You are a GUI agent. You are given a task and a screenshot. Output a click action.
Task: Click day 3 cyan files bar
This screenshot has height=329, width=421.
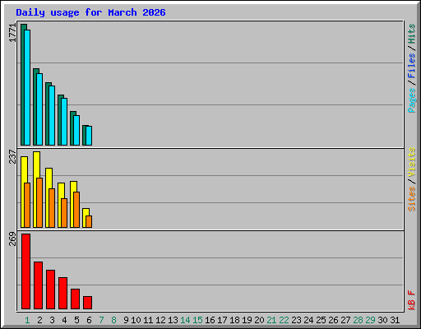click(52, 115)
